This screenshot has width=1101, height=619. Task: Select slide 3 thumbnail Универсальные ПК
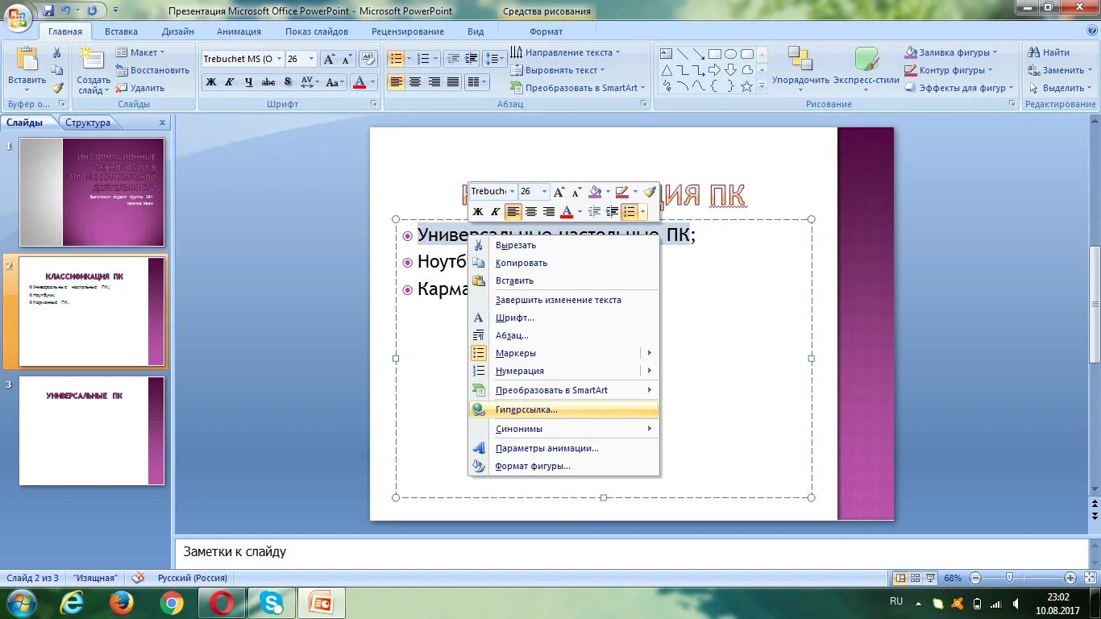click(x=92, y=431)
